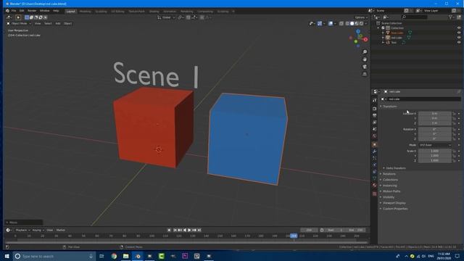This screenshot has width=464, height=261.
Task: Switch to wireframe viewport shading
Action: click(x=347, y=23)
